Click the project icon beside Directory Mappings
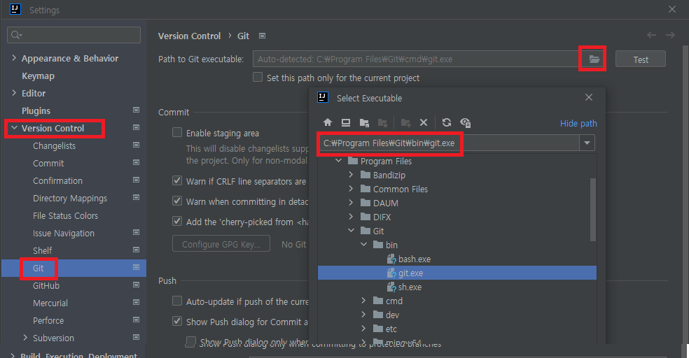 [137, 197]
